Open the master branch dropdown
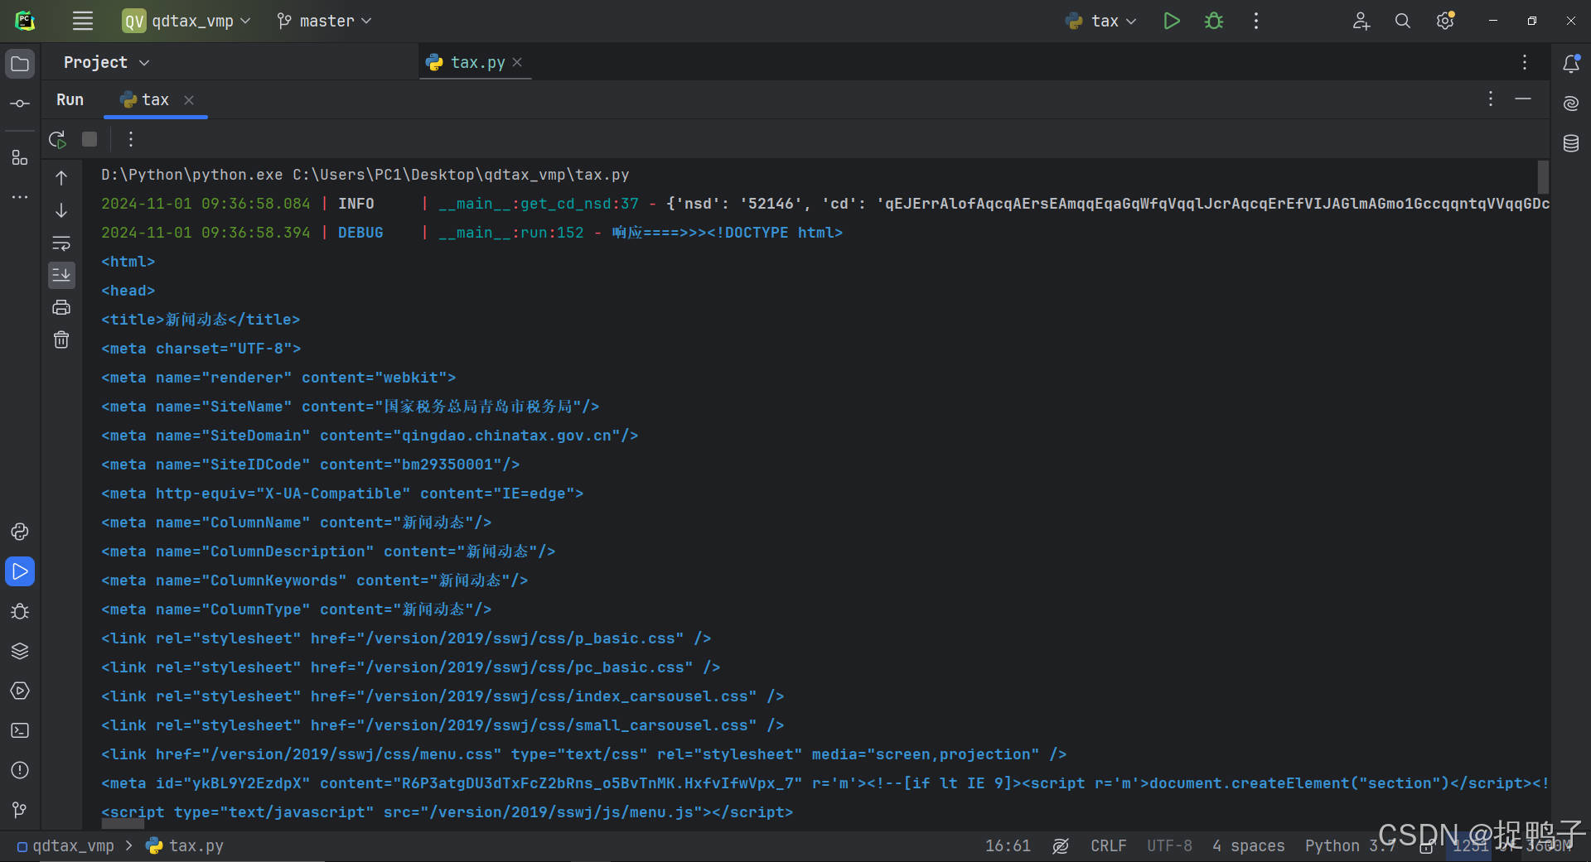 pos(324,21)
